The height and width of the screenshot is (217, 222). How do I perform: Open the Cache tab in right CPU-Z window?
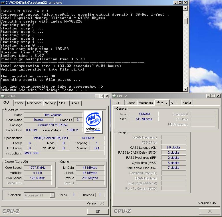coord(131,103)
